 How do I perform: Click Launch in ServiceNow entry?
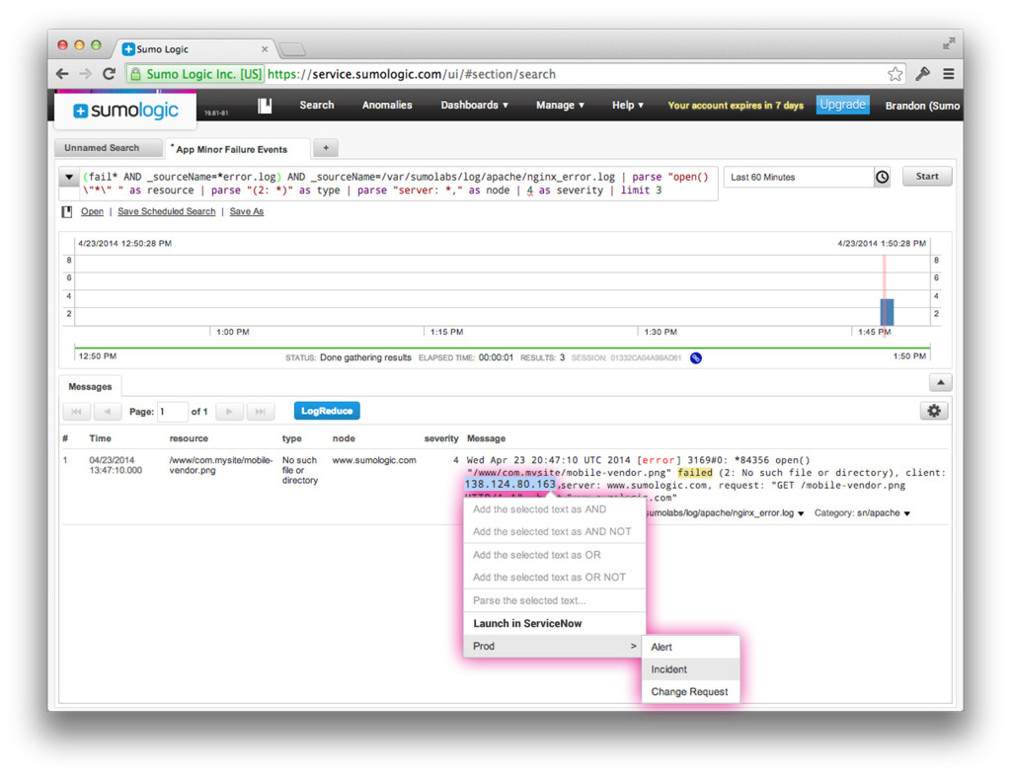[555, 623]
